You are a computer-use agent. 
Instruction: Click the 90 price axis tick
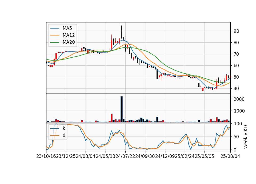(236, 31)
